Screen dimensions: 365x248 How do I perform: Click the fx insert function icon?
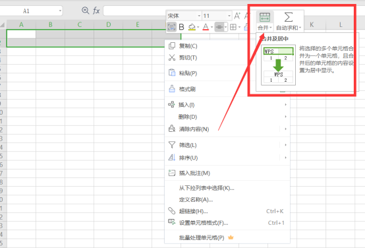96,11
